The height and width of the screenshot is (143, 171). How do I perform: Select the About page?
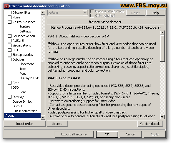click(x=22, y=116)
